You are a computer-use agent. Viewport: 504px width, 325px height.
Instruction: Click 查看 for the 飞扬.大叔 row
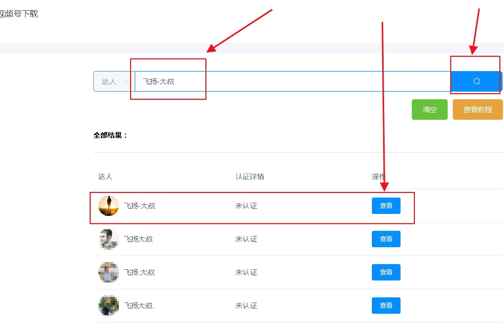tap(386, 272)
